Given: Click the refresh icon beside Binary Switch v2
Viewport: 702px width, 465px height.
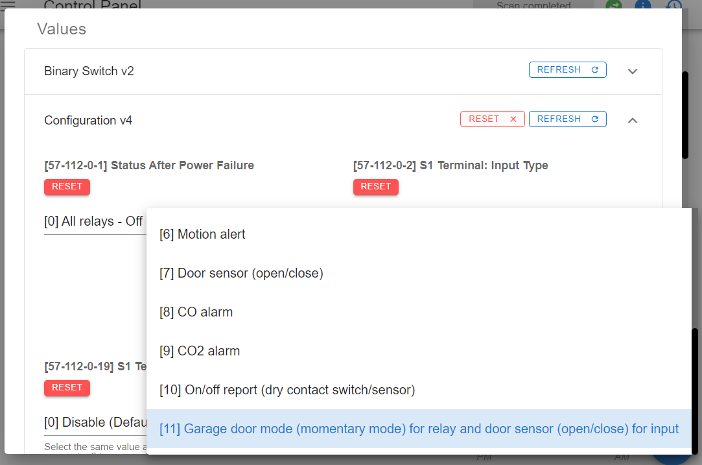Looking at the screenshot, I should pyautogui.click(x=594, y=69).
